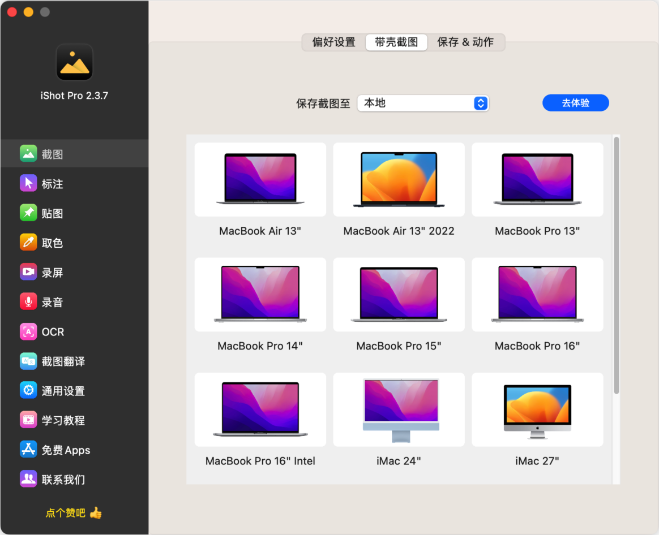Click the thumbs-up emoji icon
The width and height of the screenshot is (659, 535).
tap(96, 513)
